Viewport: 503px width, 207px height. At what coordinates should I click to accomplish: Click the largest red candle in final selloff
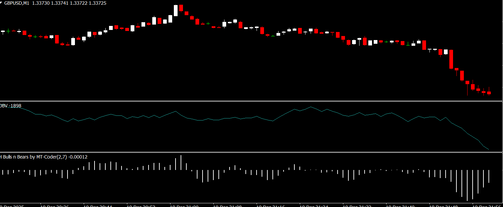point(451,59)
